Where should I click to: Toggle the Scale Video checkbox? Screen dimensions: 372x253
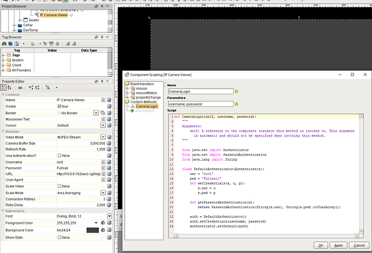click(59, 186)
